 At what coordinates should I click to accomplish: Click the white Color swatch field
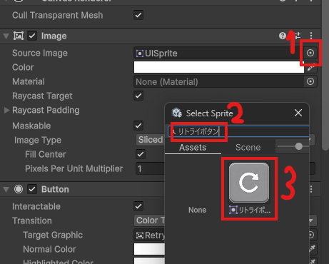(x=219, y=67)
